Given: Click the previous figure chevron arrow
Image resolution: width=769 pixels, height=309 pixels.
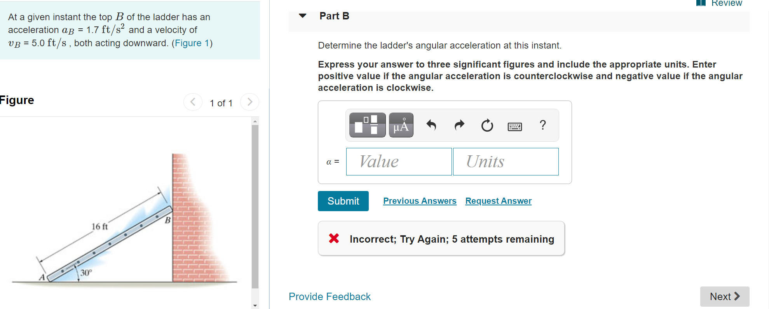Looking at the screenshot, I should (x=193, y=102).
